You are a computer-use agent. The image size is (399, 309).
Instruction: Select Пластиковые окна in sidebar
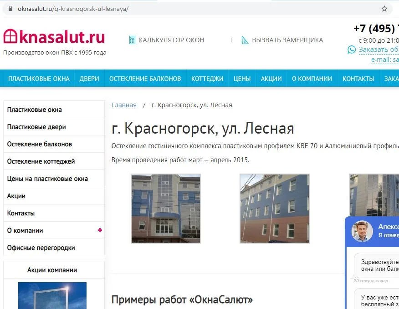point(54,110)
